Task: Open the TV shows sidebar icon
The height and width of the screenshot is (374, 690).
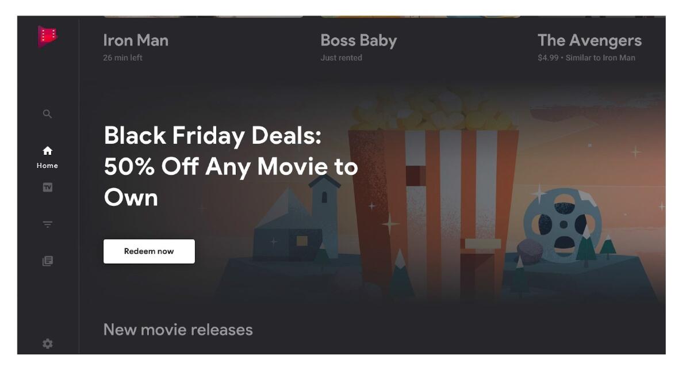Action: click(48, 187)
